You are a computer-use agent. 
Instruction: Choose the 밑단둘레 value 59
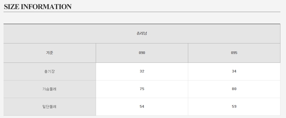[x=234, y=107]
